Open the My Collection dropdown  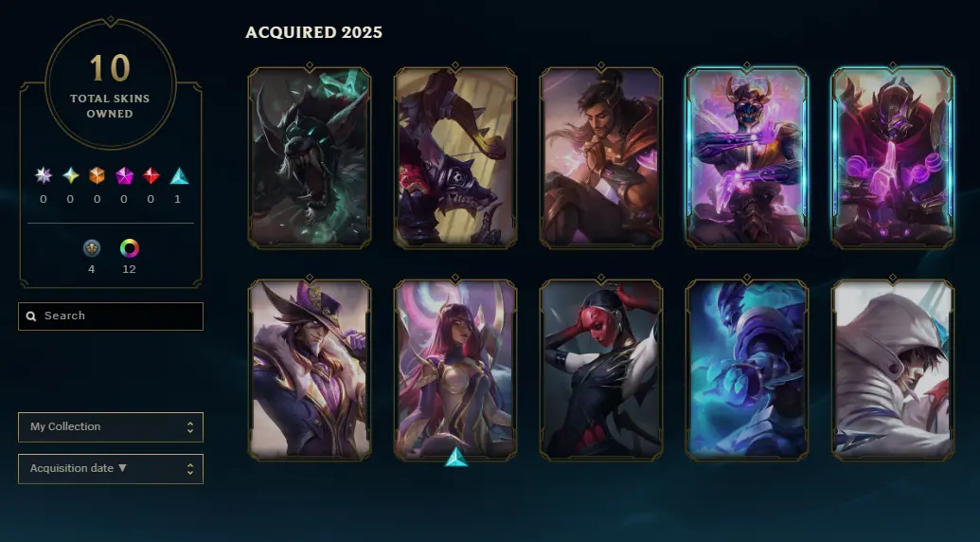[111, 427]
